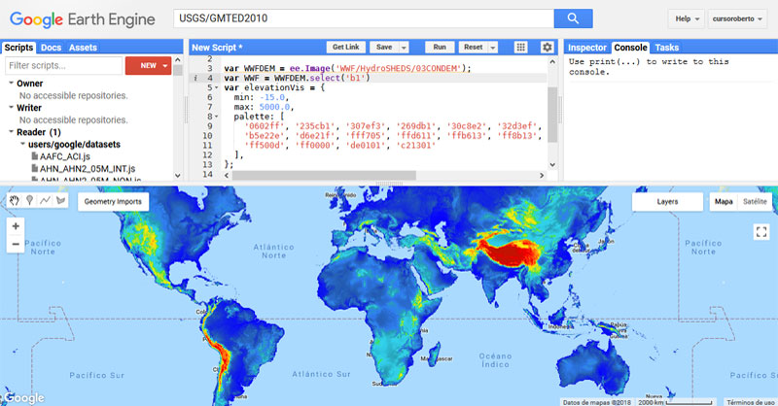Click the code editor vertical scrollbar
Screen dimensions: 778x406
(x=552, y=115)
